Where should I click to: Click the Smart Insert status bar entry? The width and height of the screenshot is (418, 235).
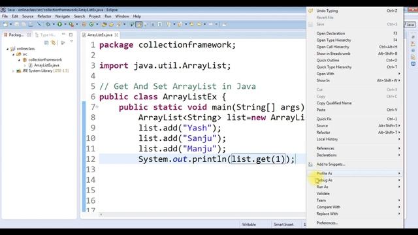[283, 225]
